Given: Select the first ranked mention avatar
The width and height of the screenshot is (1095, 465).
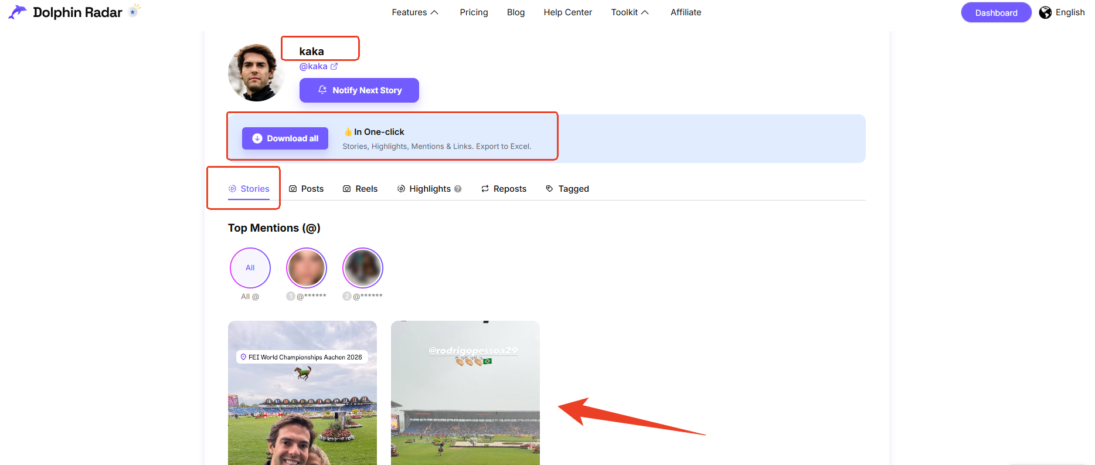Looking at the screenshot, I should [307, 268].
